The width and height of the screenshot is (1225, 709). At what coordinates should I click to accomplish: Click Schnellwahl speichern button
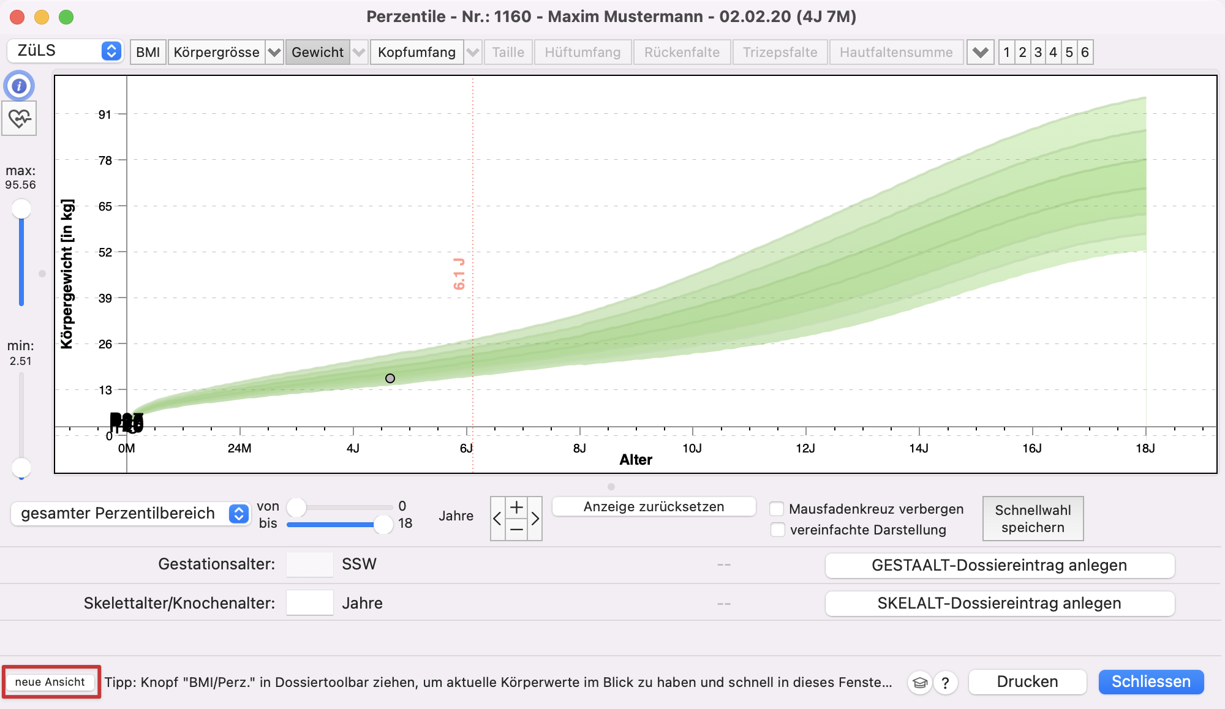(x=1033, y=519)
